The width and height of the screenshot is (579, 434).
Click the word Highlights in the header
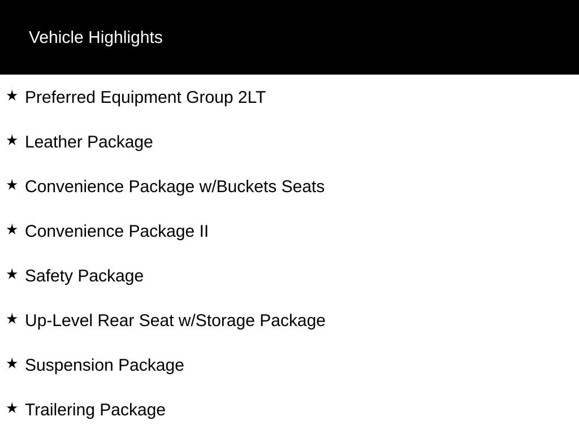coord(126,38)
